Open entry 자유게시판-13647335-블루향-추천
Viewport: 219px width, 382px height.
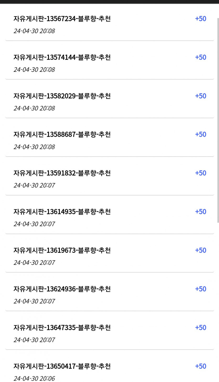point(62,328)
